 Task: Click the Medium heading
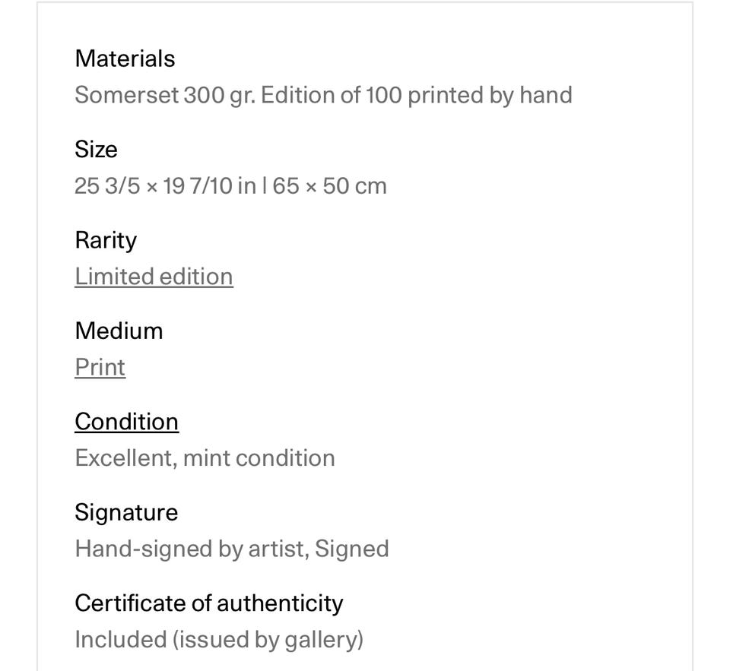119,331
